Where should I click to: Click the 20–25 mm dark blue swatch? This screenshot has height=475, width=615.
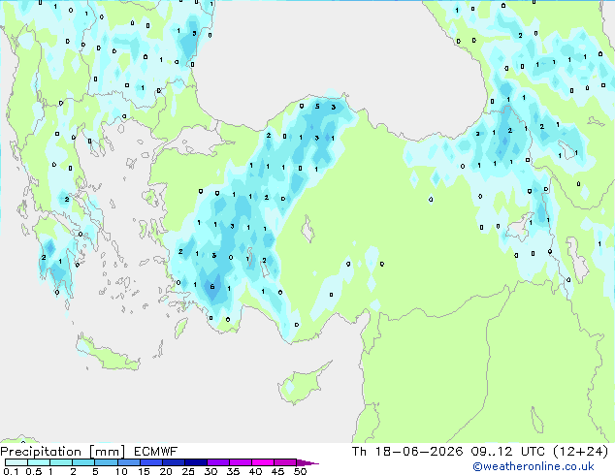pos(173,462)
